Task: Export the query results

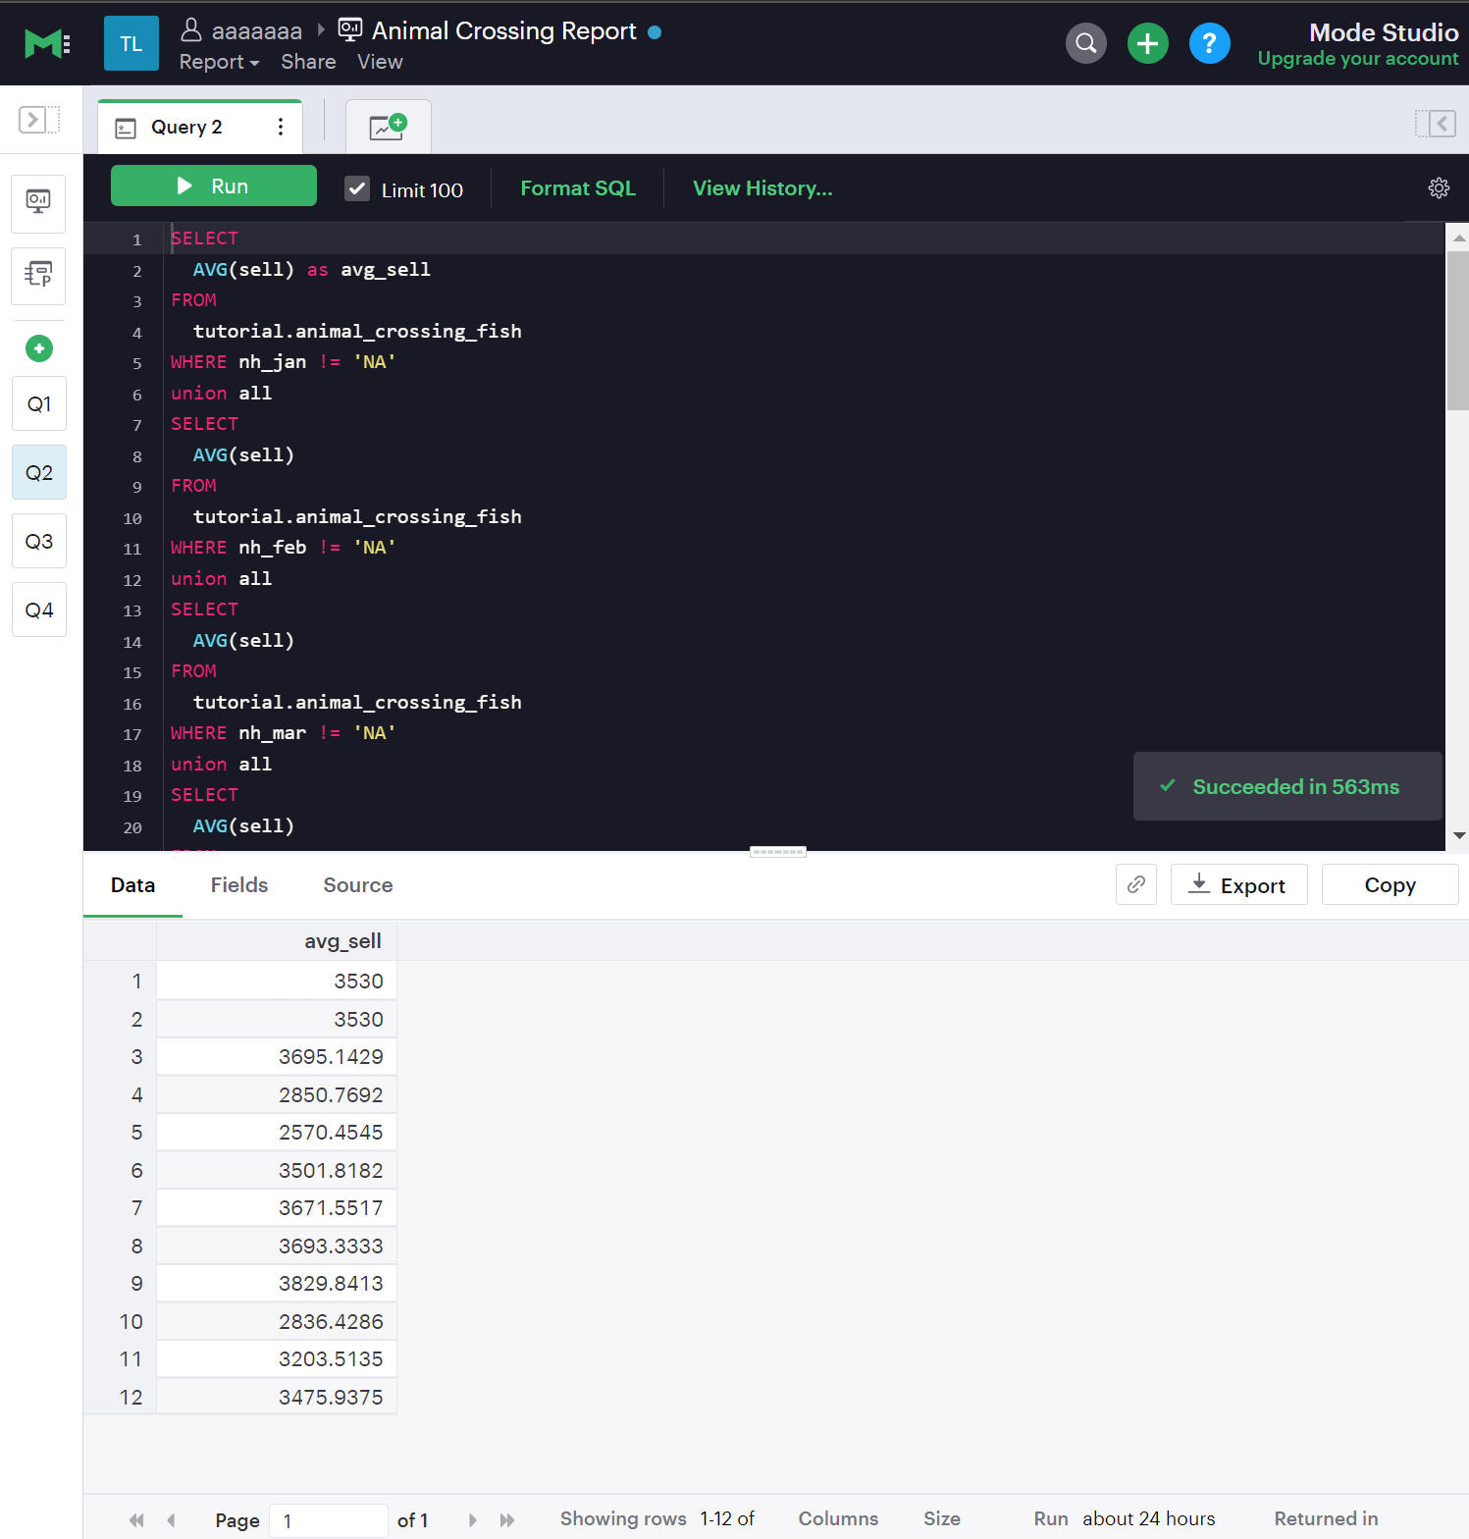Action: 1238,884
